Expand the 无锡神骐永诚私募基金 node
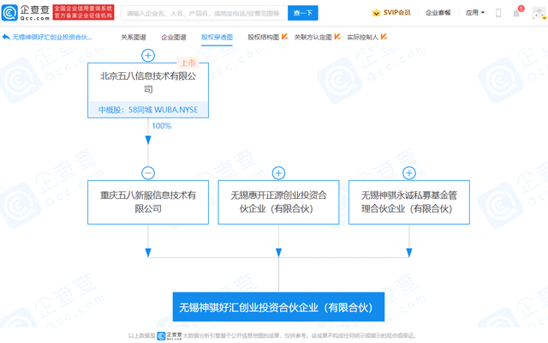 coord(409,173)
